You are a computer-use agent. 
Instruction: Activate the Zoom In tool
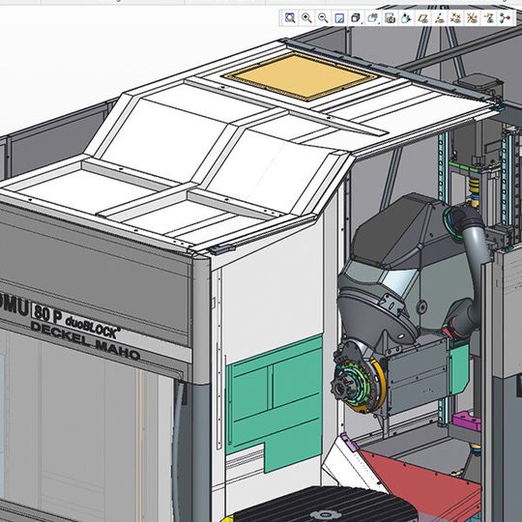(x=306, y=17)
